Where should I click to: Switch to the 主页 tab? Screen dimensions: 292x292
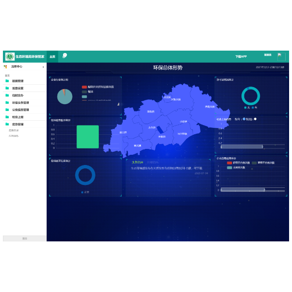[x=52, y=56]
